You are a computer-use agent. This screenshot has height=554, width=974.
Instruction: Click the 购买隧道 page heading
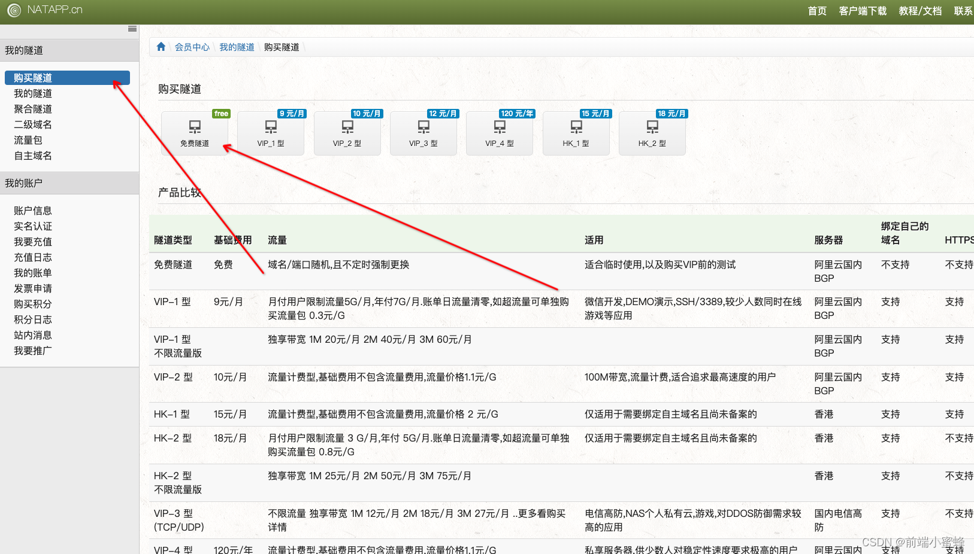pyautogui.click(x=180, y=89)
